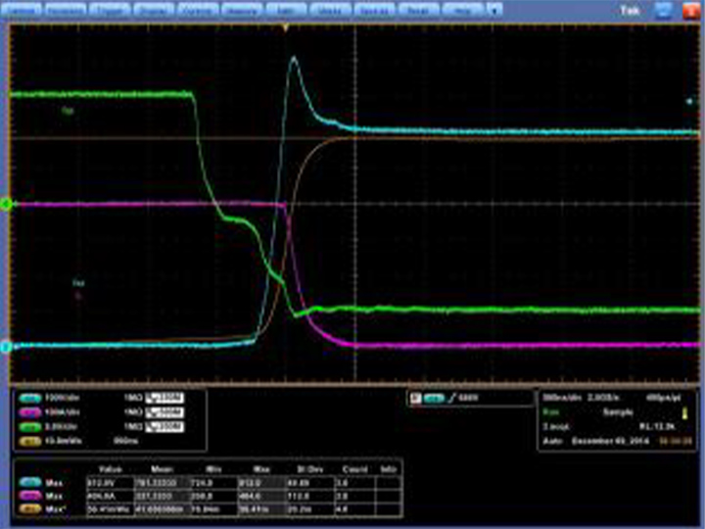Click the December date stamp in readout
705x529 pixels.
pyautogui.click(x=611, y=441)
